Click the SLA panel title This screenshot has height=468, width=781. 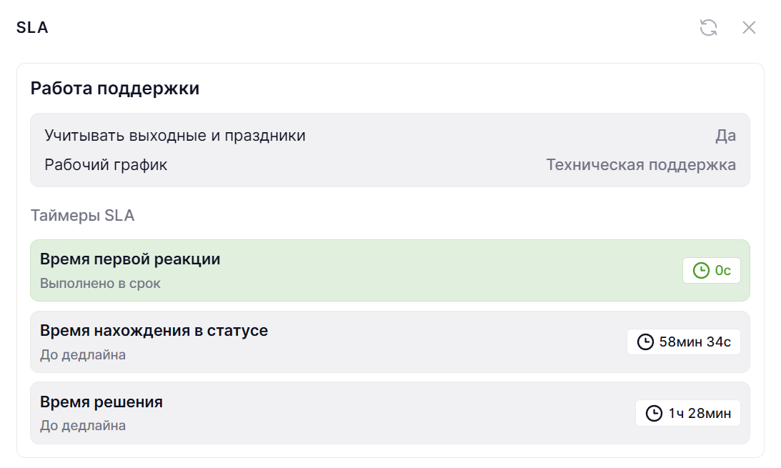coord(32,28)
